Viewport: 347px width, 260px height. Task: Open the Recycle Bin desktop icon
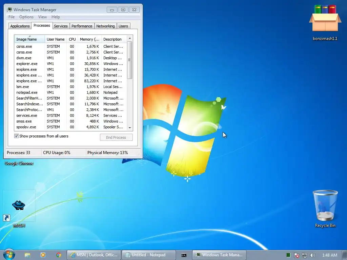[x=325, y=209]
